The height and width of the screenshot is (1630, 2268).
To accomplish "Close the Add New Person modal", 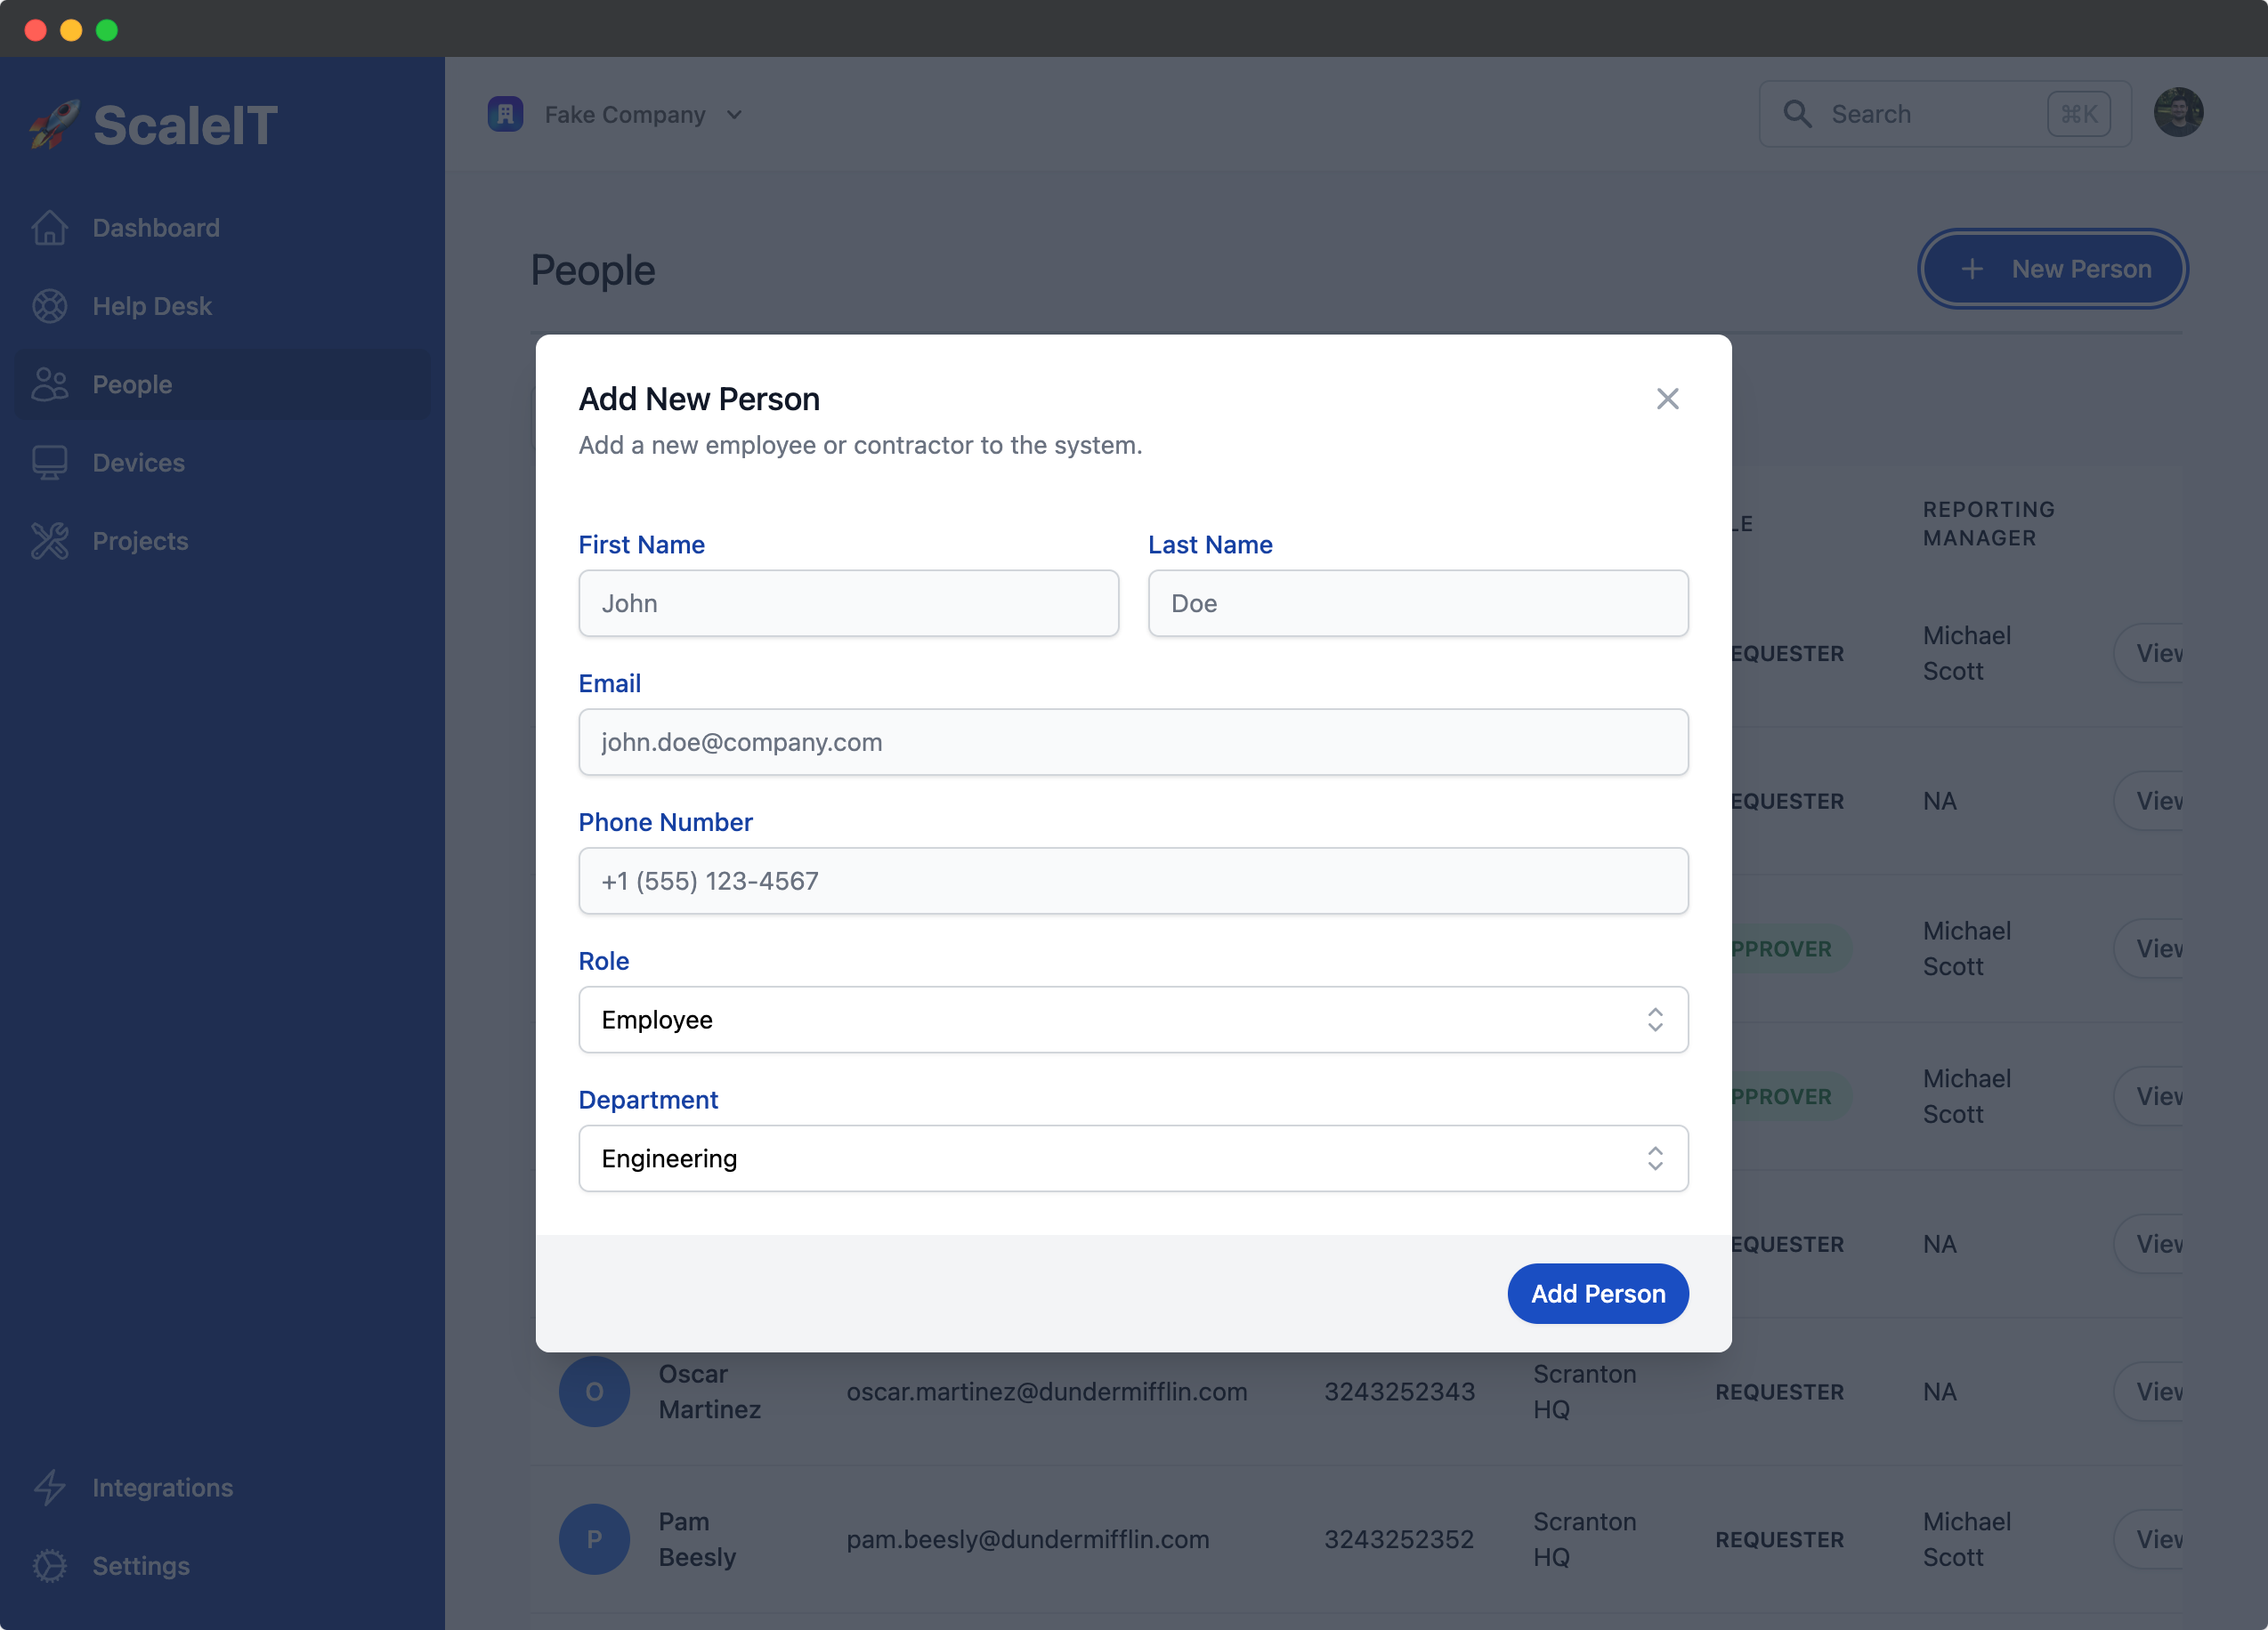I will (1665, 398).
